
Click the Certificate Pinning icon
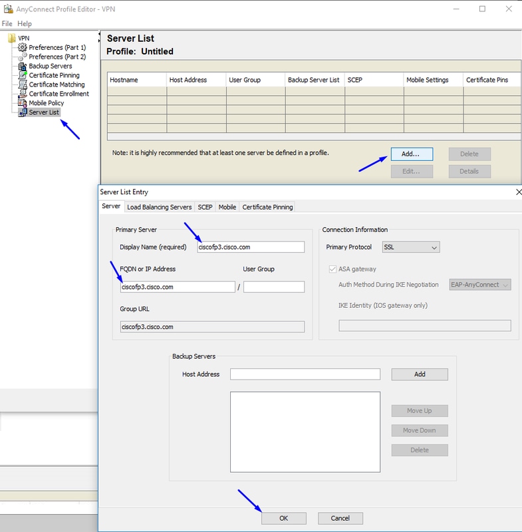click(x=23, y=75)
